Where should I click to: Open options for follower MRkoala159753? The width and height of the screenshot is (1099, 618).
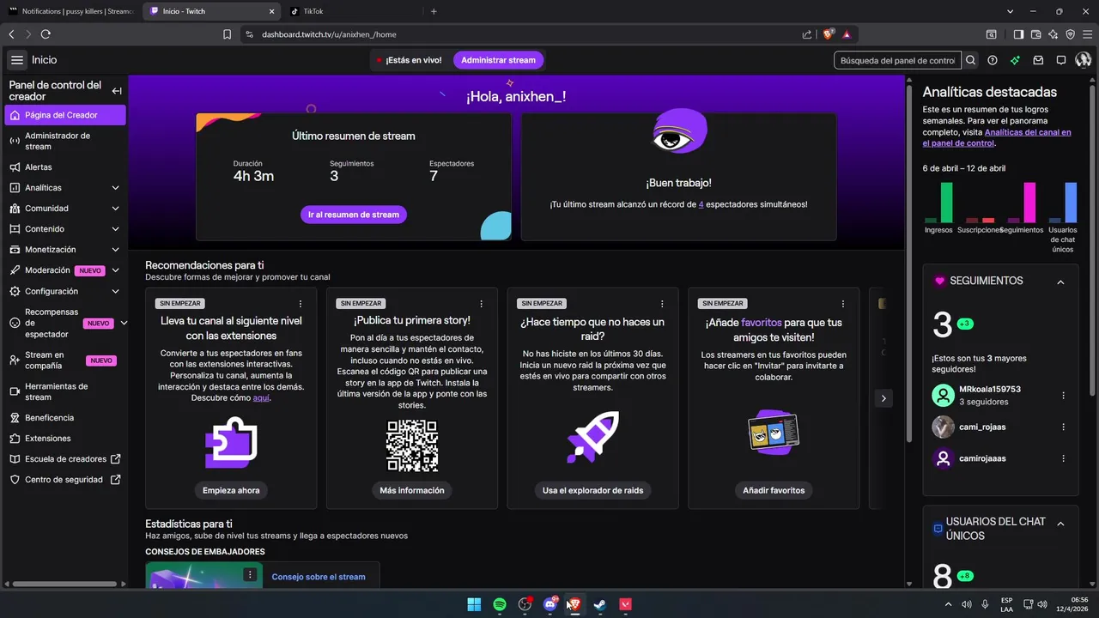pyautogui.click(x=1063, y=396)
